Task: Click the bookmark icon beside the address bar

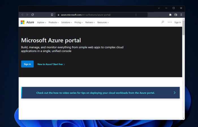Action: [x=52, y=15]
